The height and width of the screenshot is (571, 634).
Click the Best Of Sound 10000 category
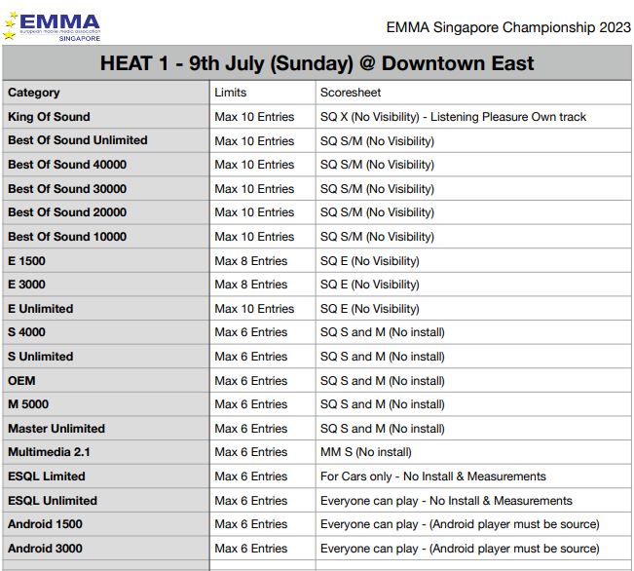[x=67, y=237]
